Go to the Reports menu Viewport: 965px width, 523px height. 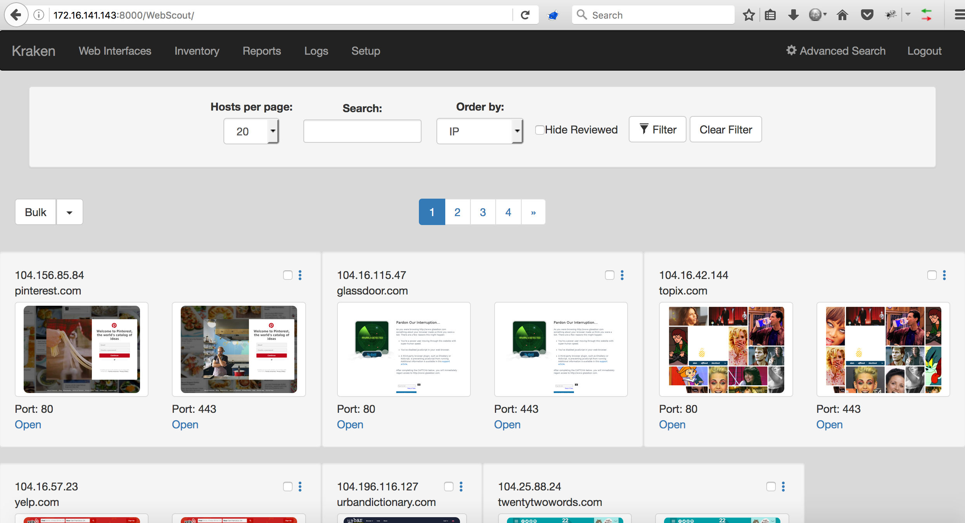261,51
